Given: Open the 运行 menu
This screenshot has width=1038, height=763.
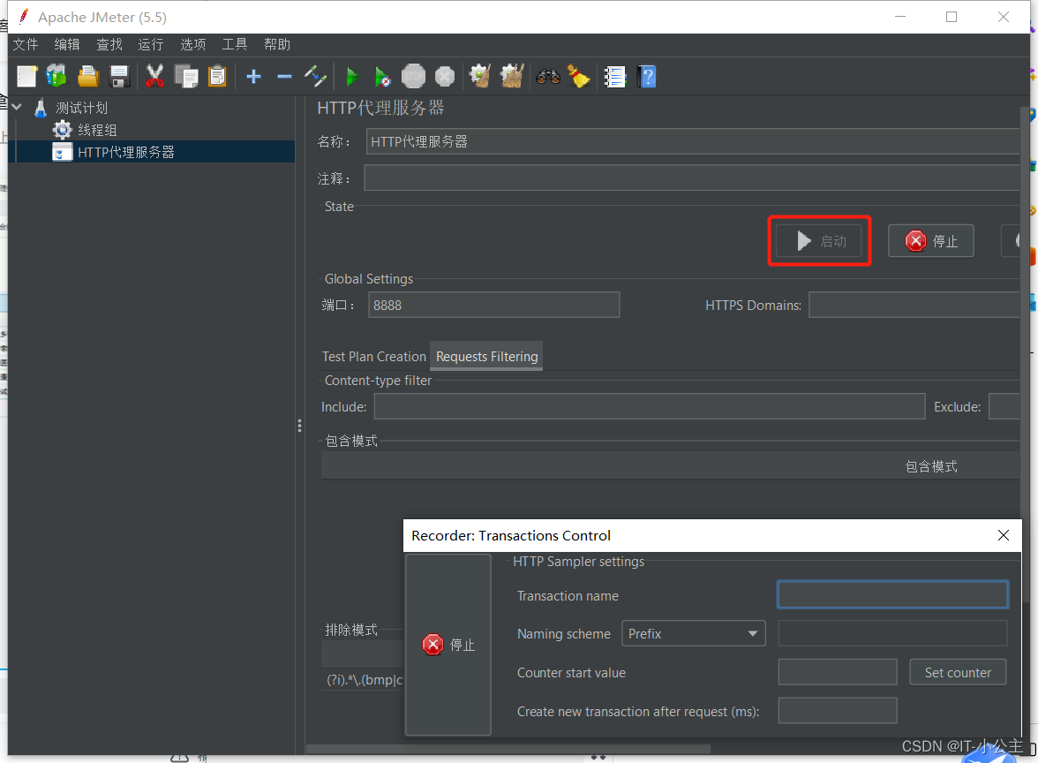Looking at the screenshot, I should [x=151, y=44].
